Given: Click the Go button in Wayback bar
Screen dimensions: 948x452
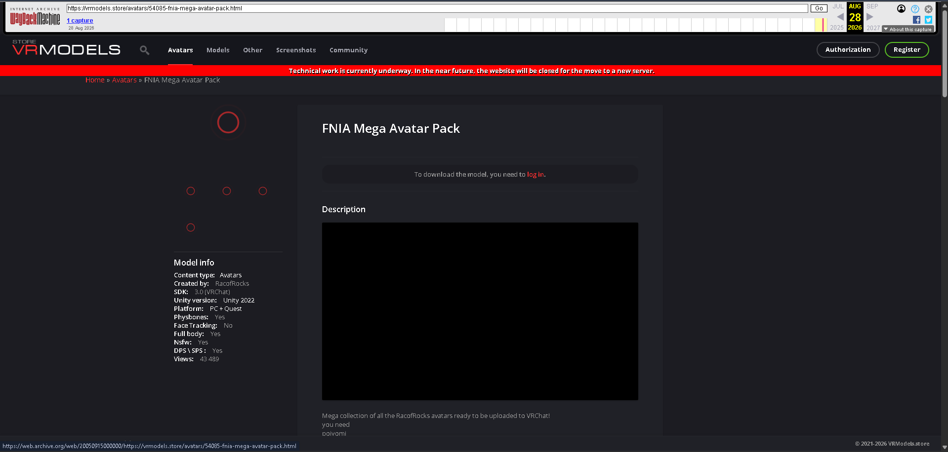Looking at the screenshot, I should tap(819, 8).
